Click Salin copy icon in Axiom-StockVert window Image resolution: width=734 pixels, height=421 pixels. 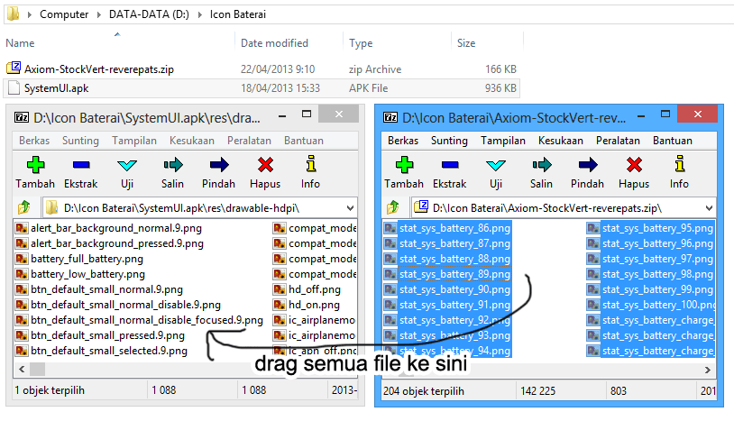[x=542, y=165]
